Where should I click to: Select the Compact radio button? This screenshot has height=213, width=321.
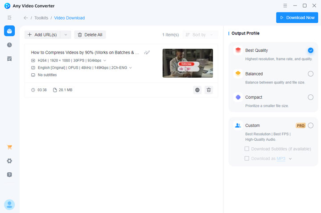tap(311, 97)
